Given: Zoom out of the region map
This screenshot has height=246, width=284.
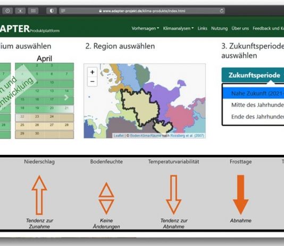Looking at the screenshot, I should click(x=92, y=81).
